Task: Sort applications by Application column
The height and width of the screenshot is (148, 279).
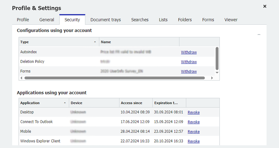Action: pos(44,103)
